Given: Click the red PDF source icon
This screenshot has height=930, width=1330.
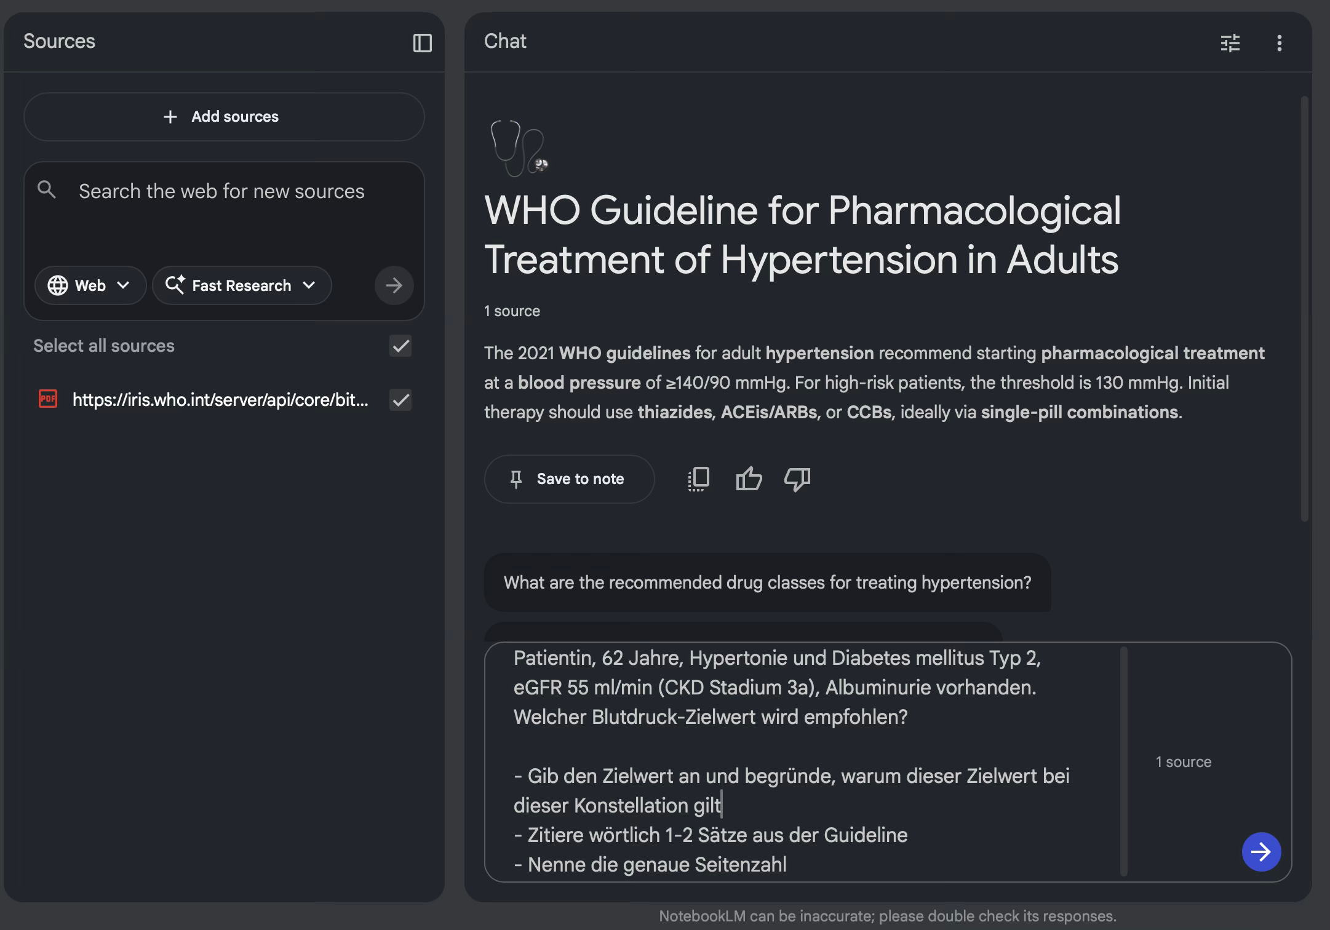Looking at the screenshot, I should pyautogui.click(x=48, y=399).
